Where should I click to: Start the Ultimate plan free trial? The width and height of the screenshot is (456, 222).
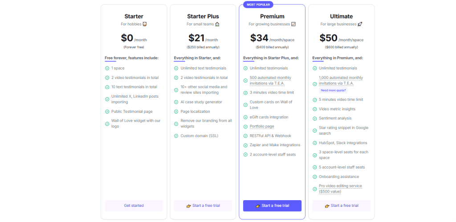[341, 206]
